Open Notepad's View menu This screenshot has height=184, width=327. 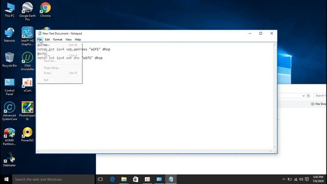coord(68,39)
